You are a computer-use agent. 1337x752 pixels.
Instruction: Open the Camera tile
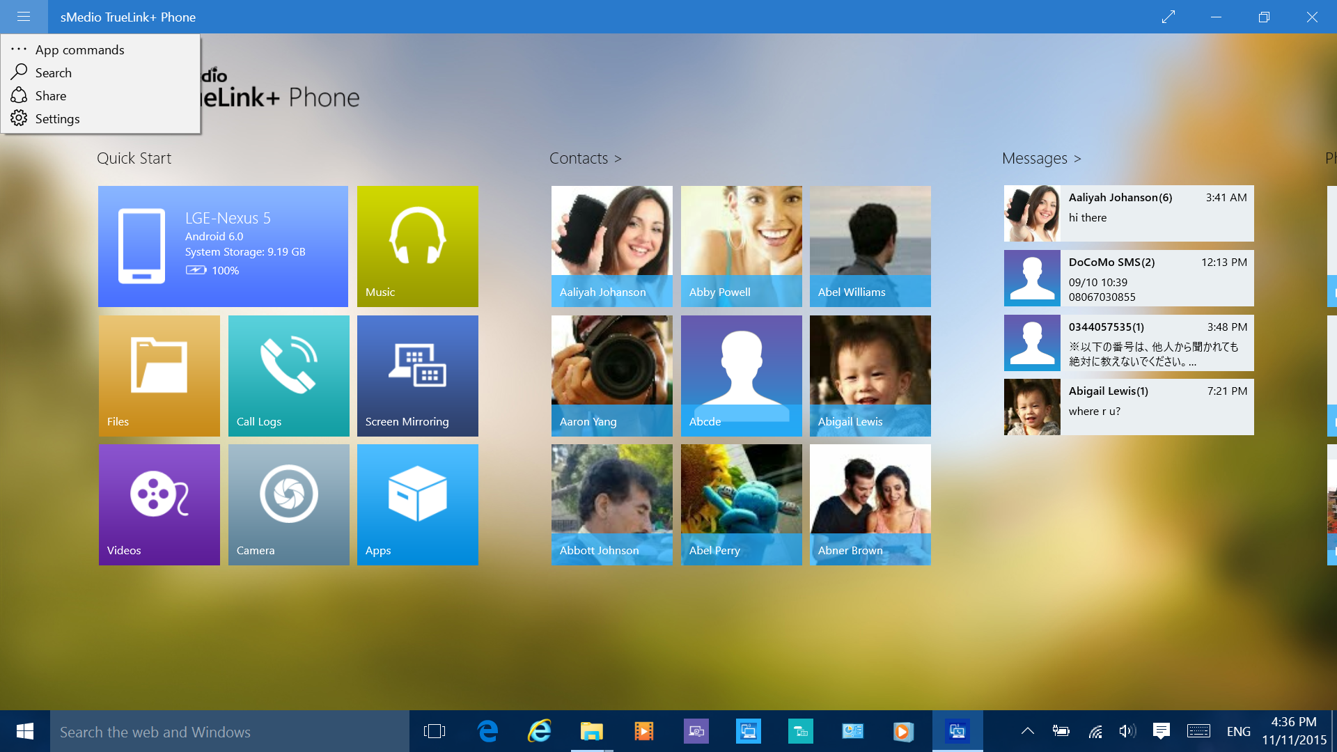(288, 504)
